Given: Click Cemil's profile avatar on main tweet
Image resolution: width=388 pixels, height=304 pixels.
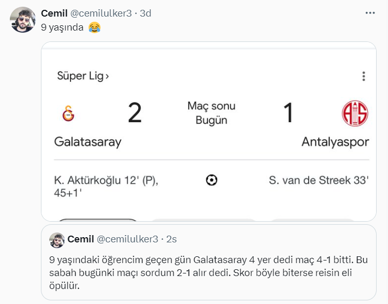Looking at the screenshot, I should pos(23,20).
